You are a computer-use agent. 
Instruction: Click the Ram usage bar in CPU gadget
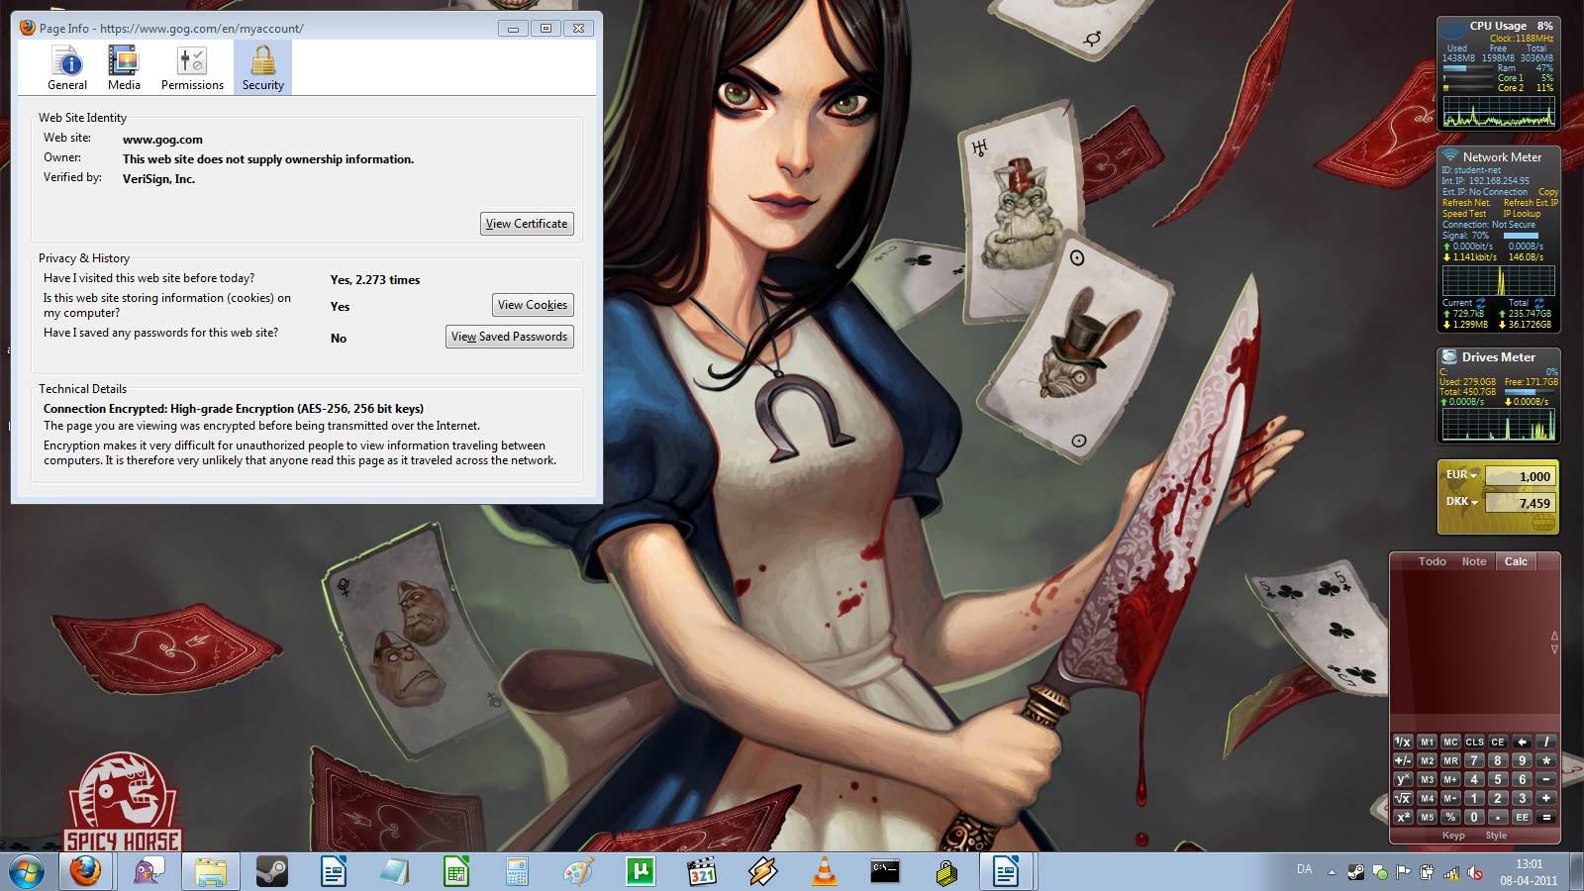click(x=1468, y=68)
